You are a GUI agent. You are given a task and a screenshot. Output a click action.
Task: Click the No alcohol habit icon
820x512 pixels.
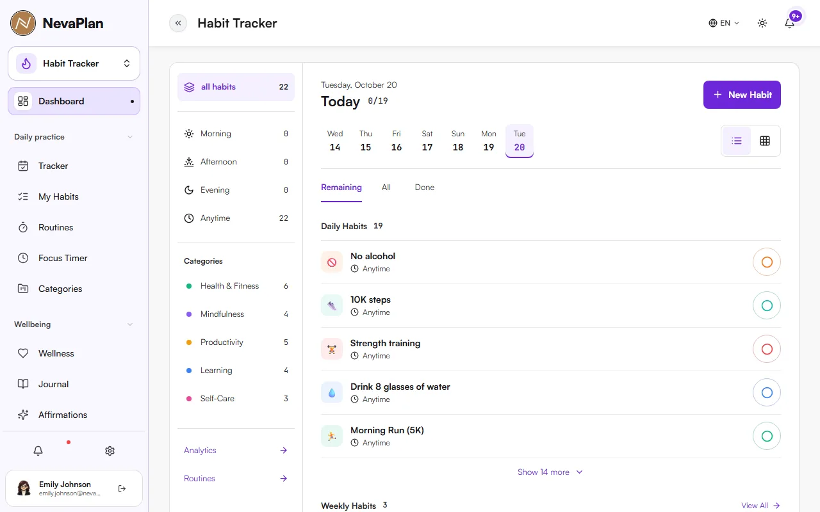tap(332, 262)
